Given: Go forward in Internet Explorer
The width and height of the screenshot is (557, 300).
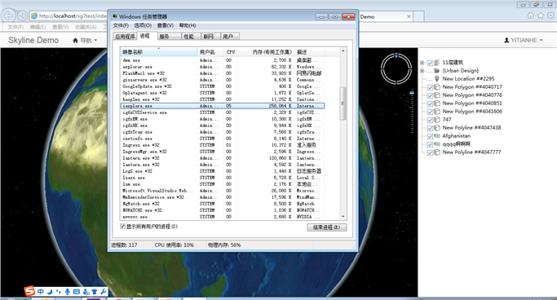Looking at the screenshot, I should [22, 15].
